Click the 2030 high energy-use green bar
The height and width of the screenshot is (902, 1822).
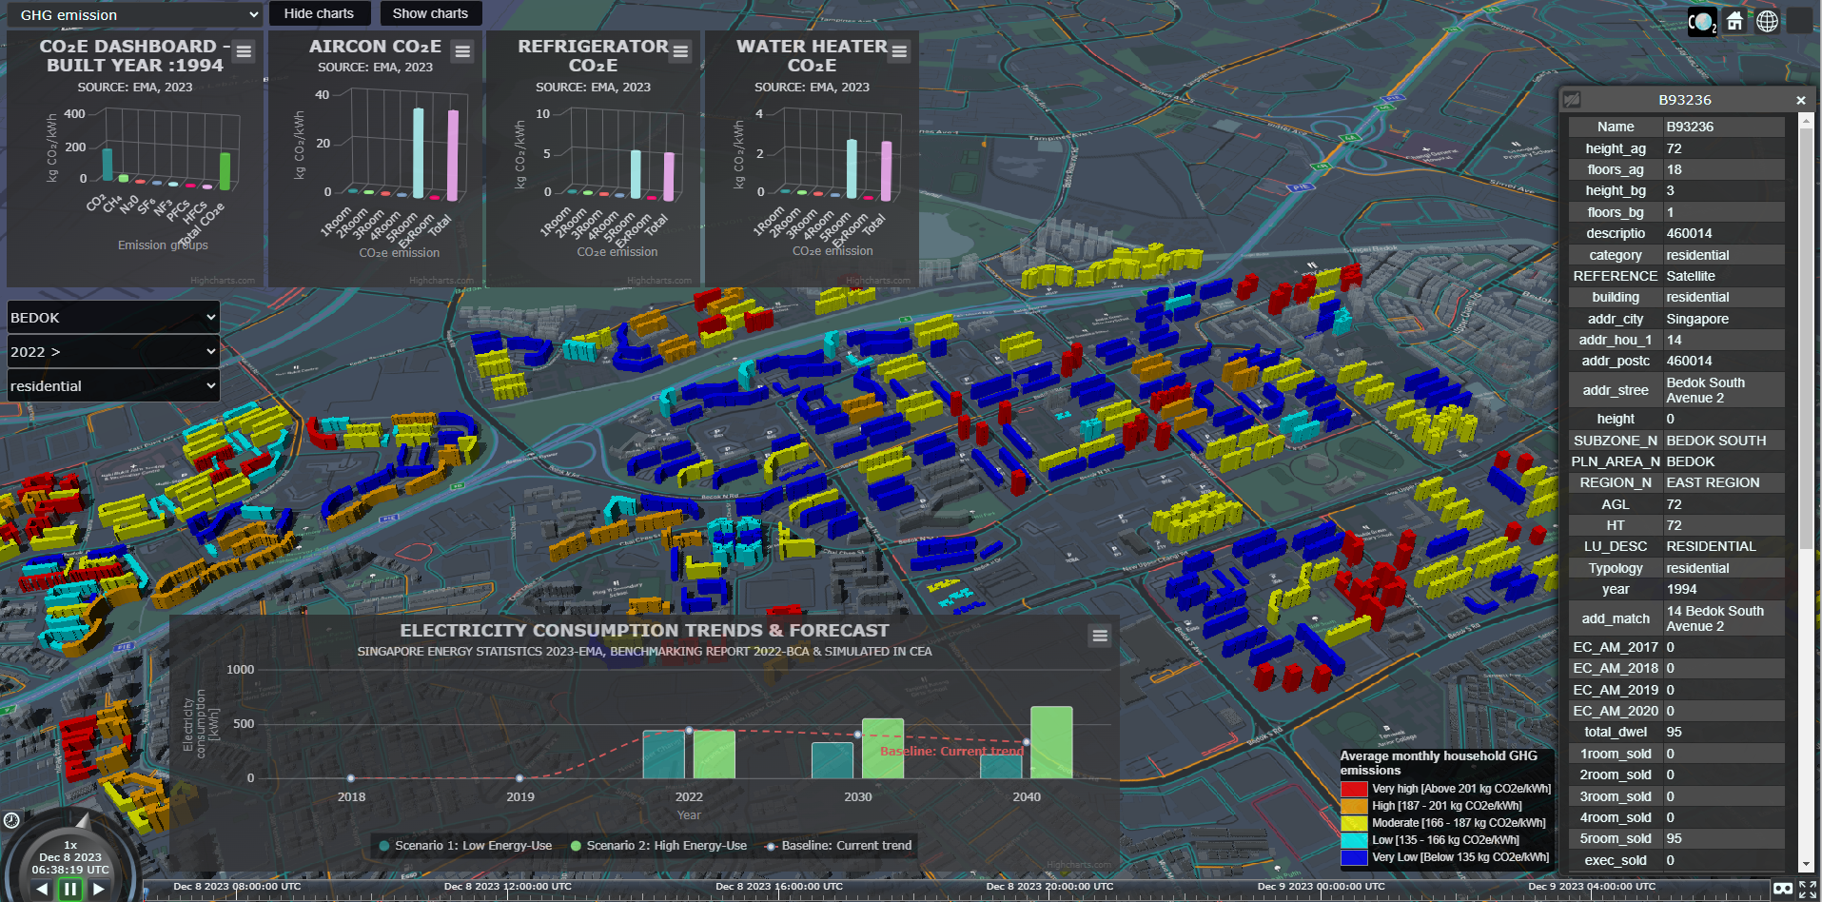[x=883, y=749]
